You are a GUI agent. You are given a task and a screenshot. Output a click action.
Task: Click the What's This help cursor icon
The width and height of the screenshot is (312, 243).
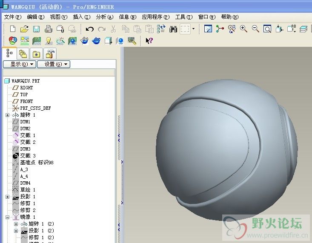coord(149,40)
